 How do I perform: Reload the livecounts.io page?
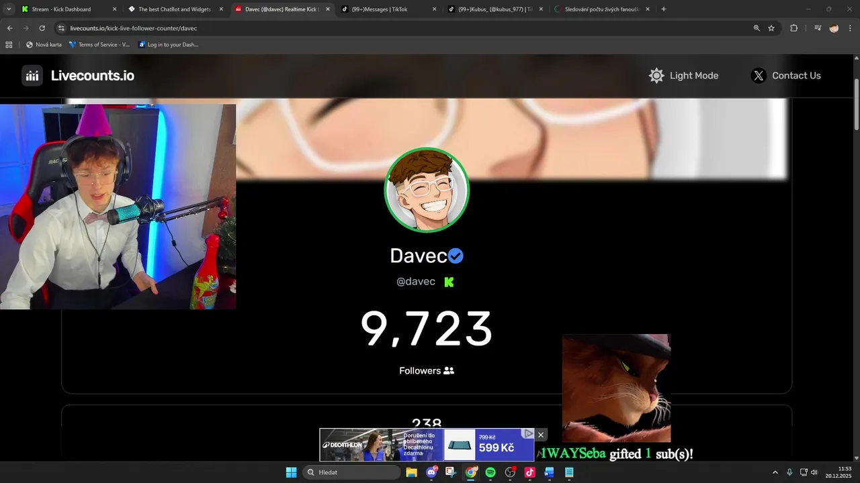[42, 28]
